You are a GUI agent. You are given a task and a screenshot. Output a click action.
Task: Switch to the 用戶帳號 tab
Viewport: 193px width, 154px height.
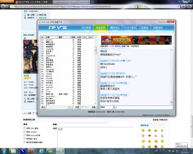(x=86, y=27)
